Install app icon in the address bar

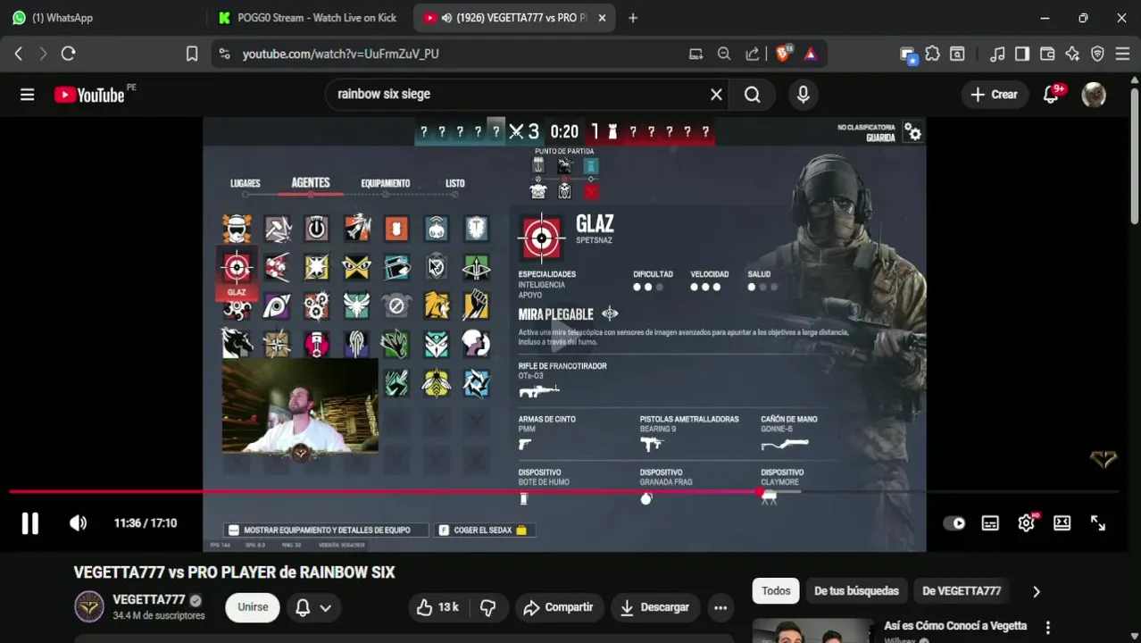[695, 54]
